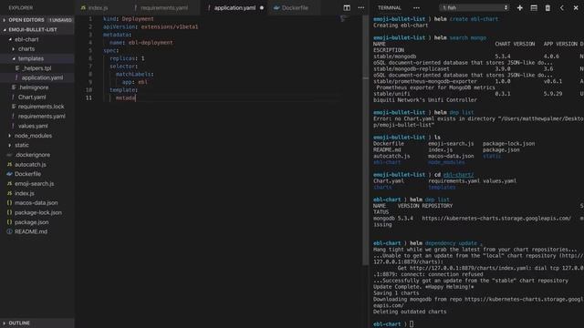Screen dimensions: 584x328
Task: Click the EXPLORER panel title
Action: 20,8
